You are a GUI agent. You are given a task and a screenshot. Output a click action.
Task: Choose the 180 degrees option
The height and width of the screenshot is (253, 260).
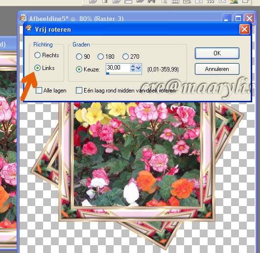point(106,57)
